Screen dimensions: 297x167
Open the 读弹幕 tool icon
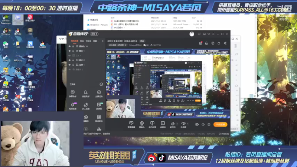[99, 106]
